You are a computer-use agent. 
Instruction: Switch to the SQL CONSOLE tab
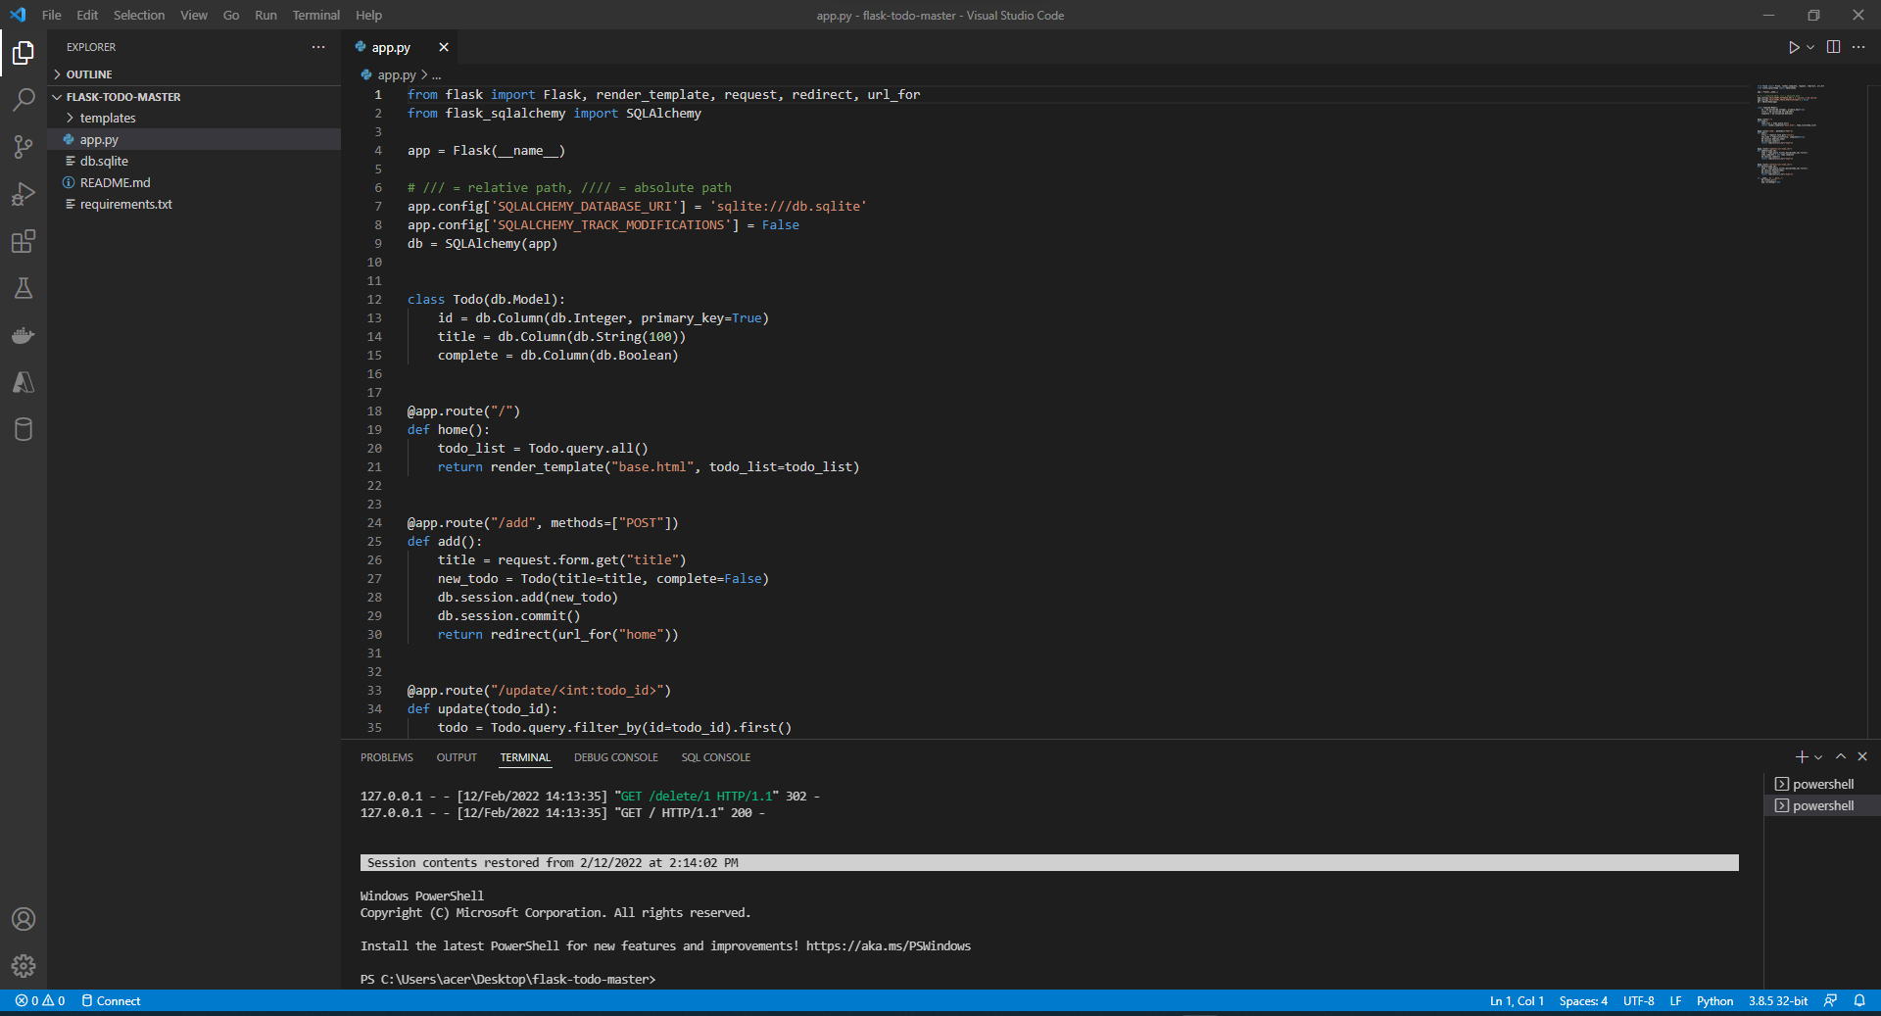pos(716,757)
